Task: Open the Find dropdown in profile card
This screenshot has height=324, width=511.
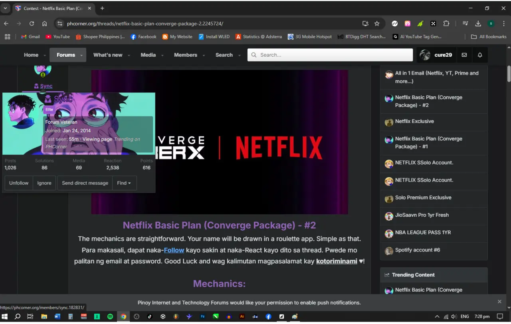Action: coord(124,183)
